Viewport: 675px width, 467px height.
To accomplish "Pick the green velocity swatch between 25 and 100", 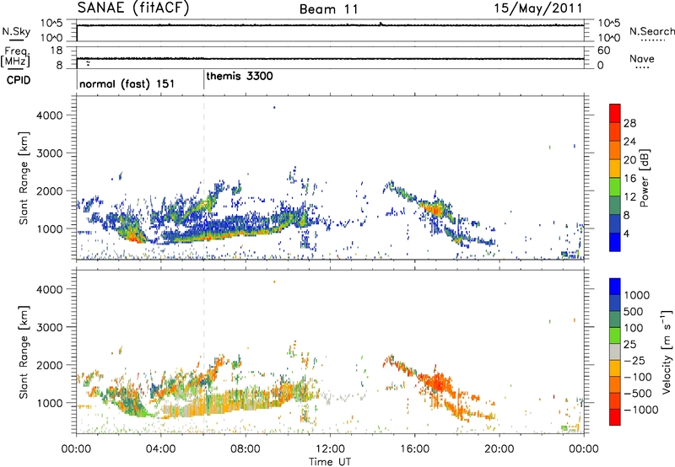I will click(615, 335).
